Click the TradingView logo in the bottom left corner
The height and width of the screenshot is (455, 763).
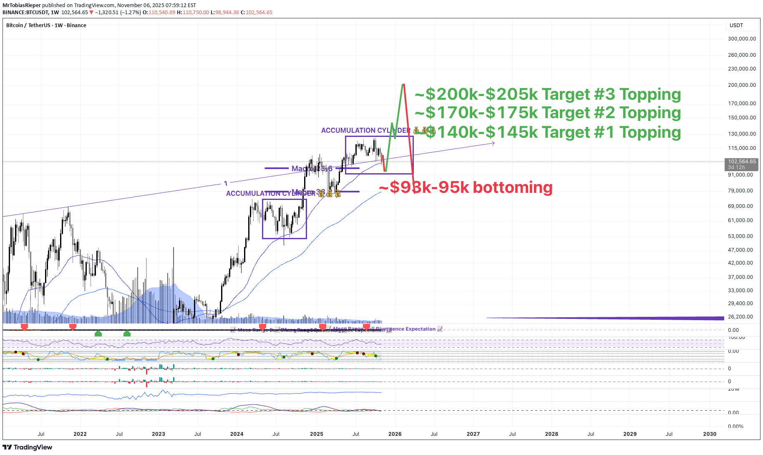pos(27,447)
